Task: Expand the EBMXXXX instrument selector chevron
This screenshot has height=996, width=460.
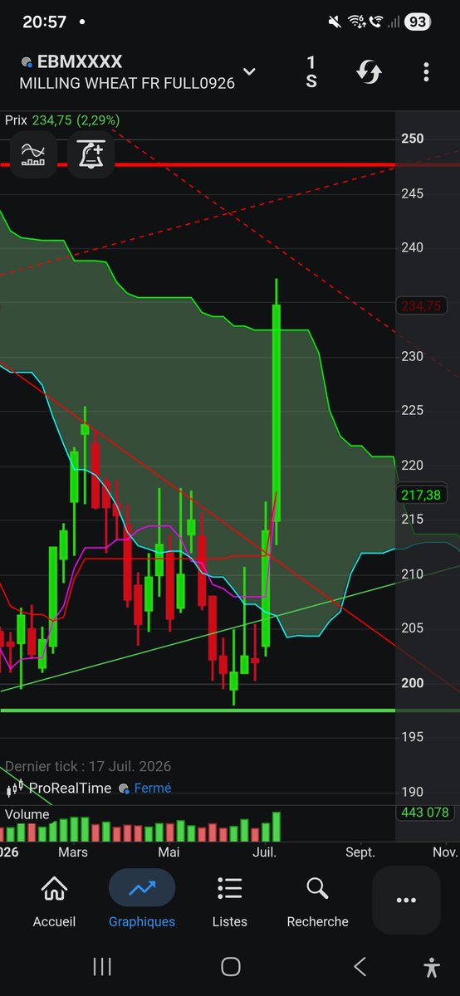Action: [249, 72]
